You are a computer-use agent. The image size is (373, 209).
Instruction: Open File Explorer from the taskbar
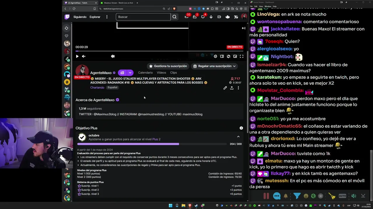[183, 206]
